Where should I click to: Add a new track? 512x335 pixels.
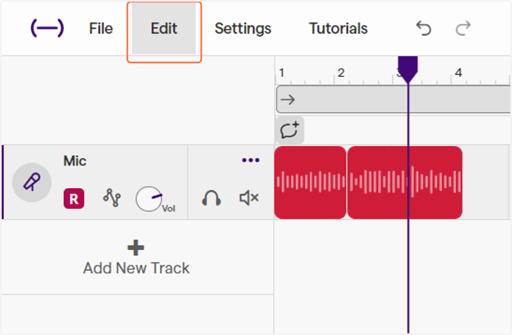[136, 258]
